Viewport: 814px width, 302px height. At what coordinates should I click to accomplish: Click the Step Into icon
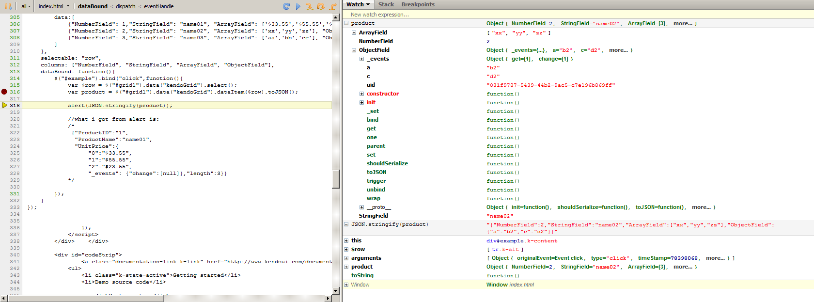tap(309, 6)
